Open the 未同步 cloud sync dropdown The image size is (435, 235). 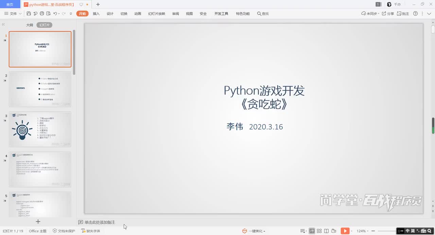coord(370,14)
